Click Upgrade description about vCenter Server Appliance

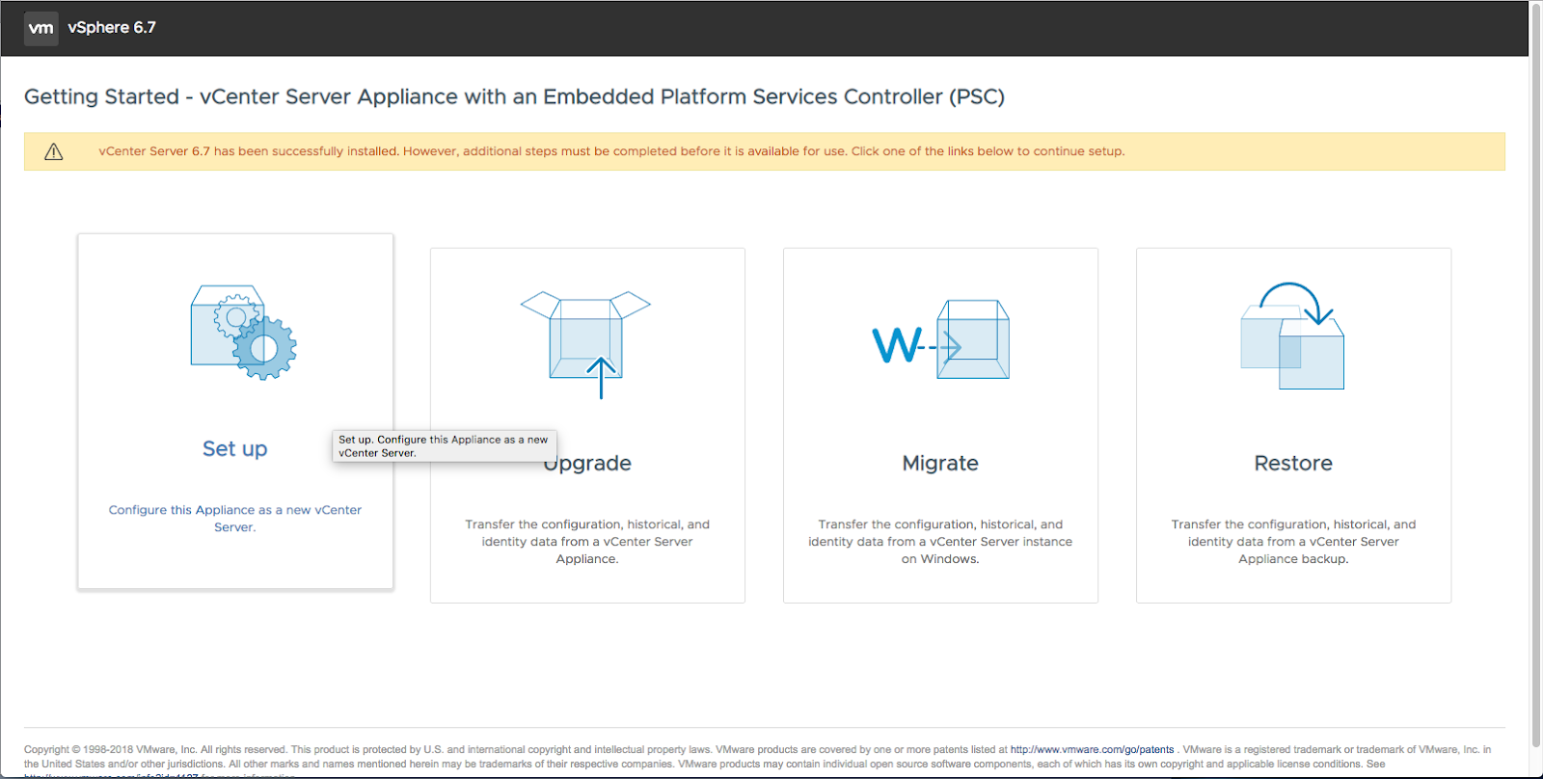(587, 542)
